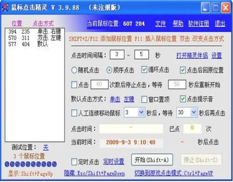Image resolution: width=233 pixels, height=182 pixels.
Task: Enable the 人工连续移动鼠标 checkbox
Action: [74, 113]
